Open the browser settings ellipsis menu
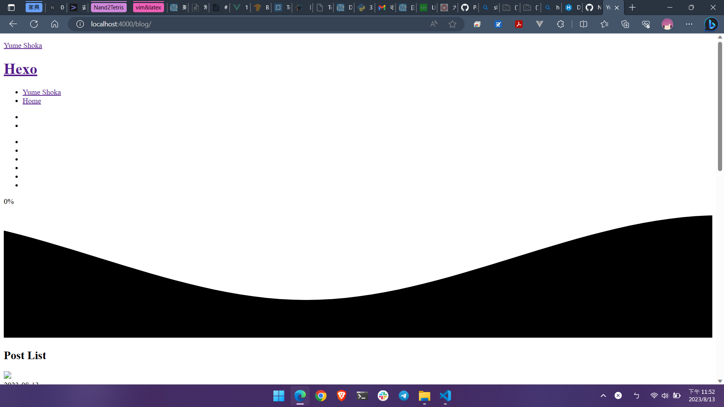Viewport: 724px width, 407px height. (x=690, y=24)
